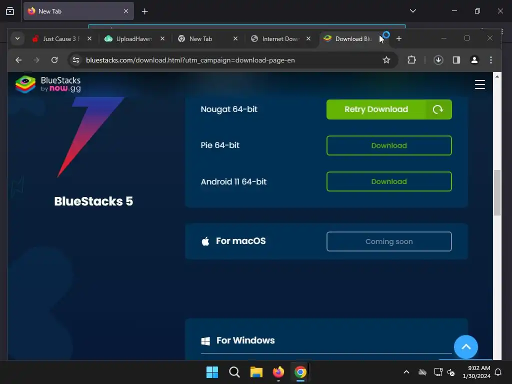Screen dimensions: 512x384
Task: Open Chrome from the taskbar
Action: click(300, 372)
